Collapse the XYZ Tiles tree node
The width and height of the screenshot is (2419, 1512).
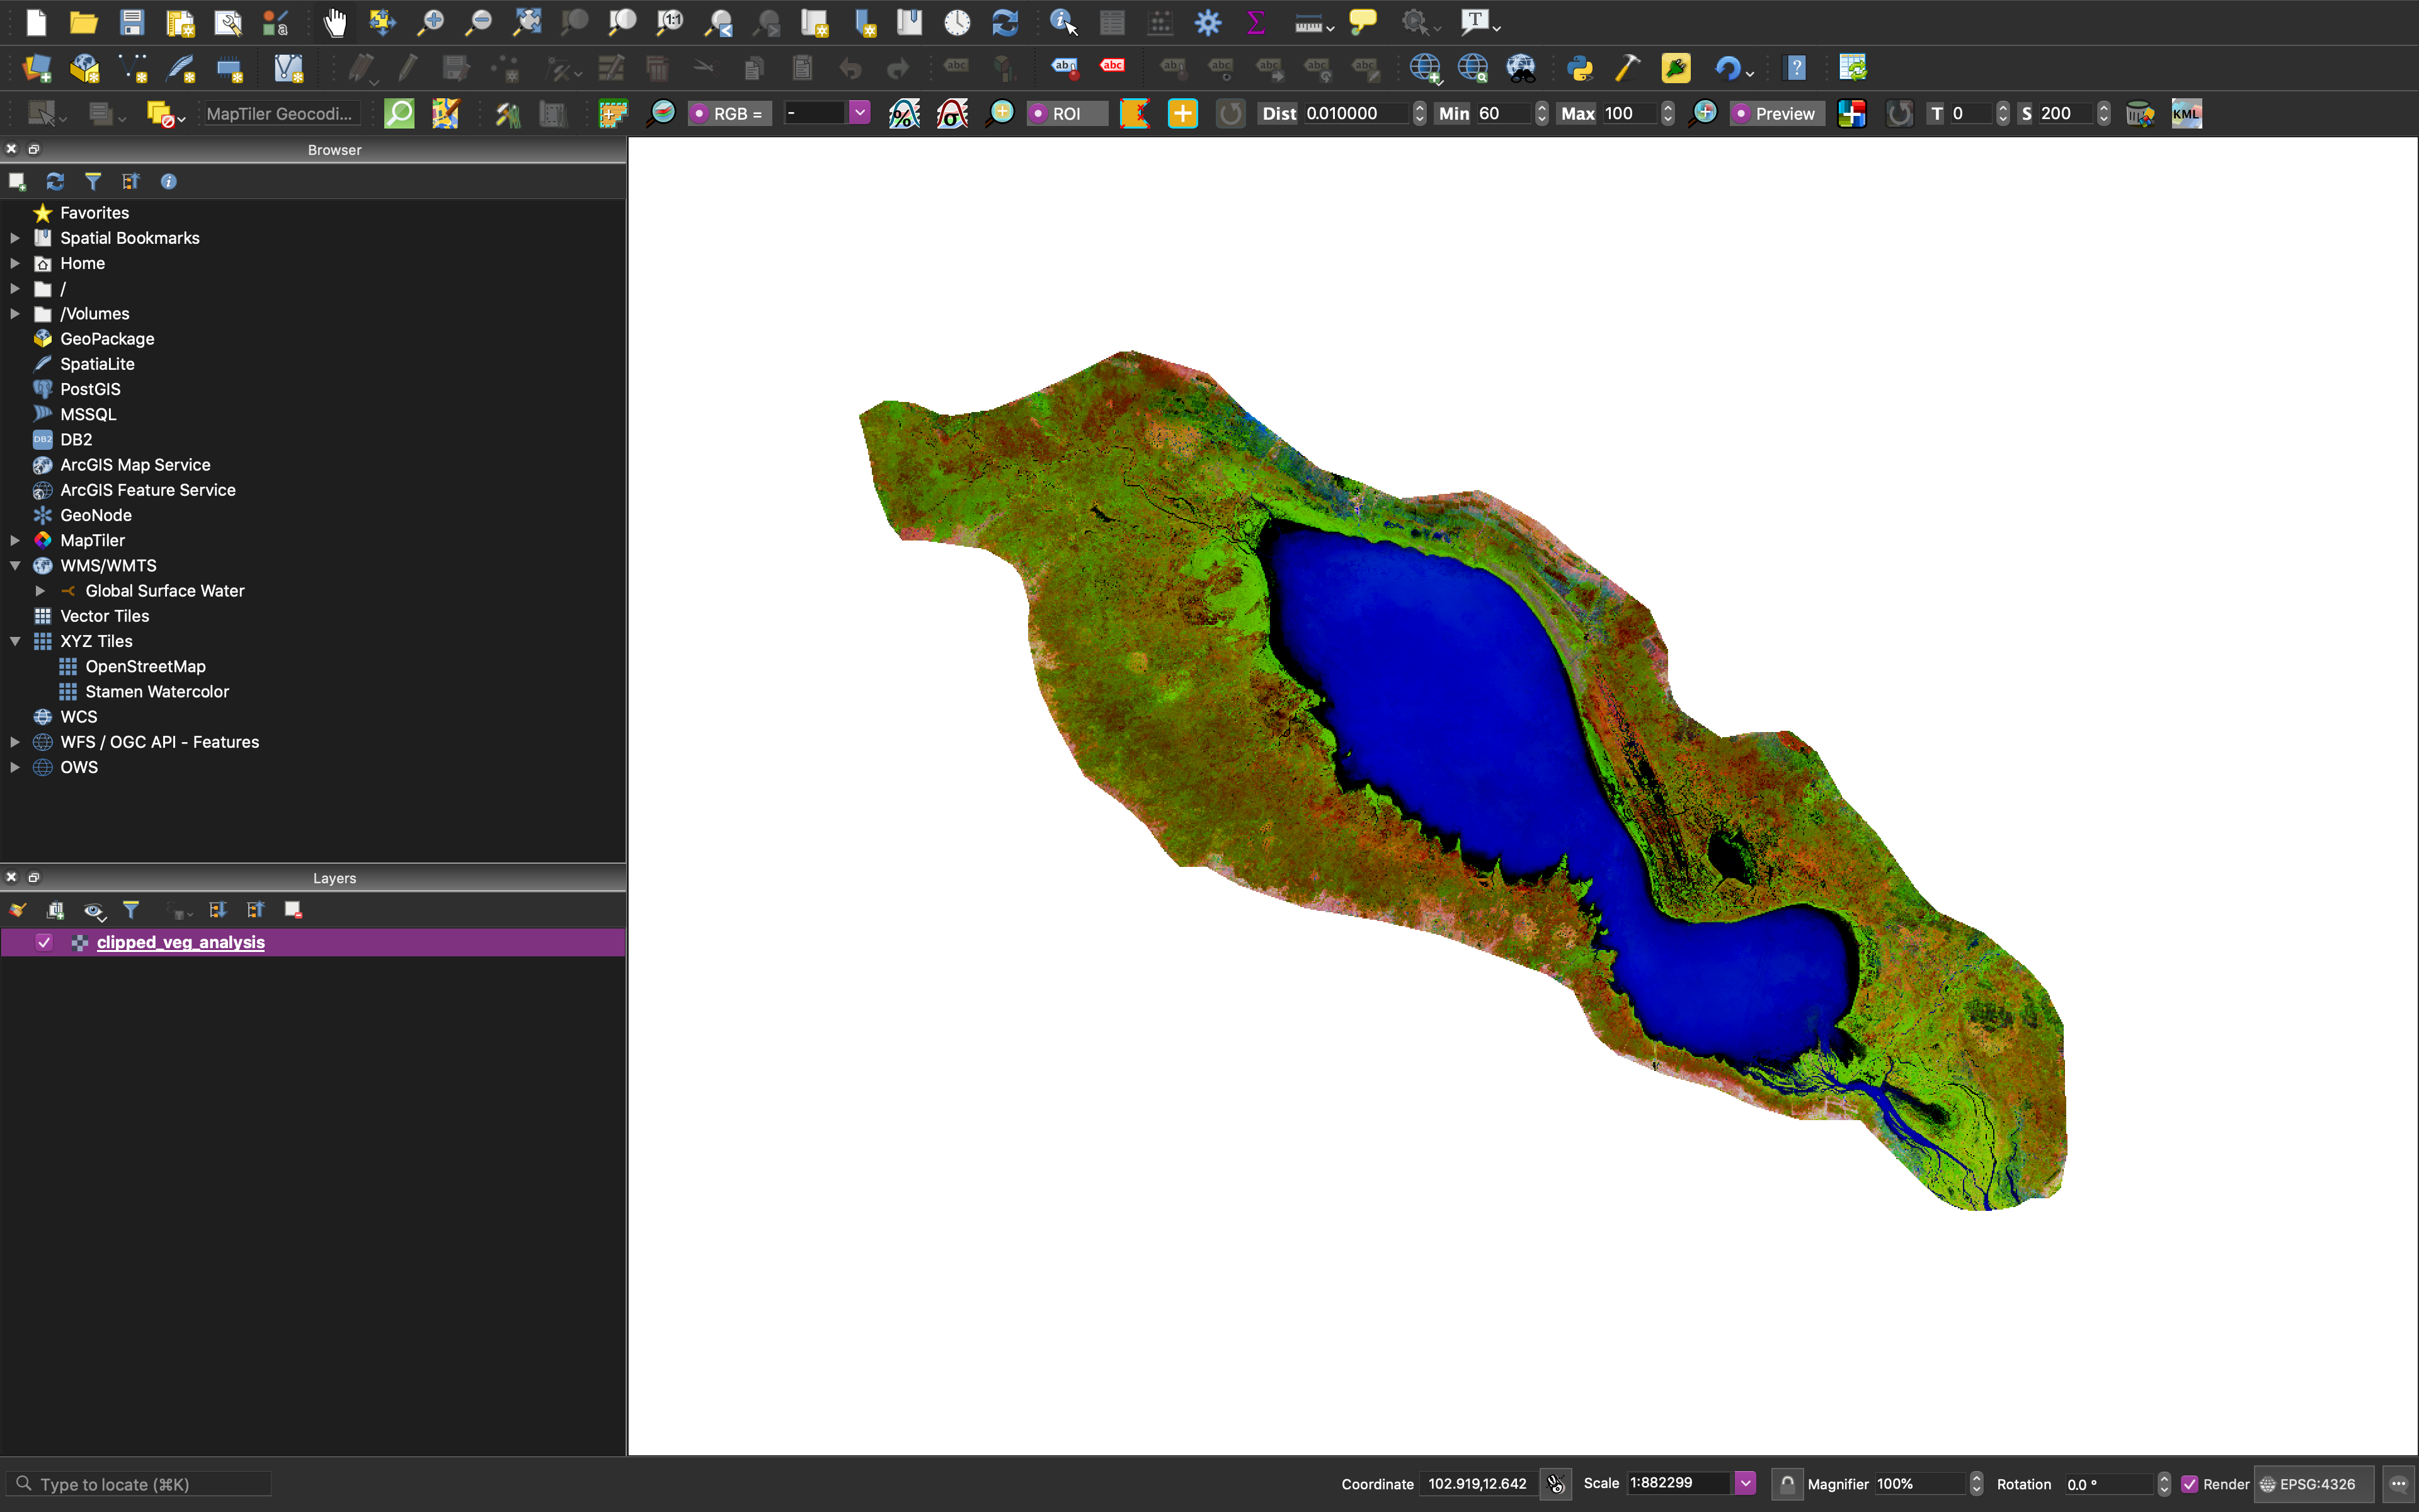(15, 641)
